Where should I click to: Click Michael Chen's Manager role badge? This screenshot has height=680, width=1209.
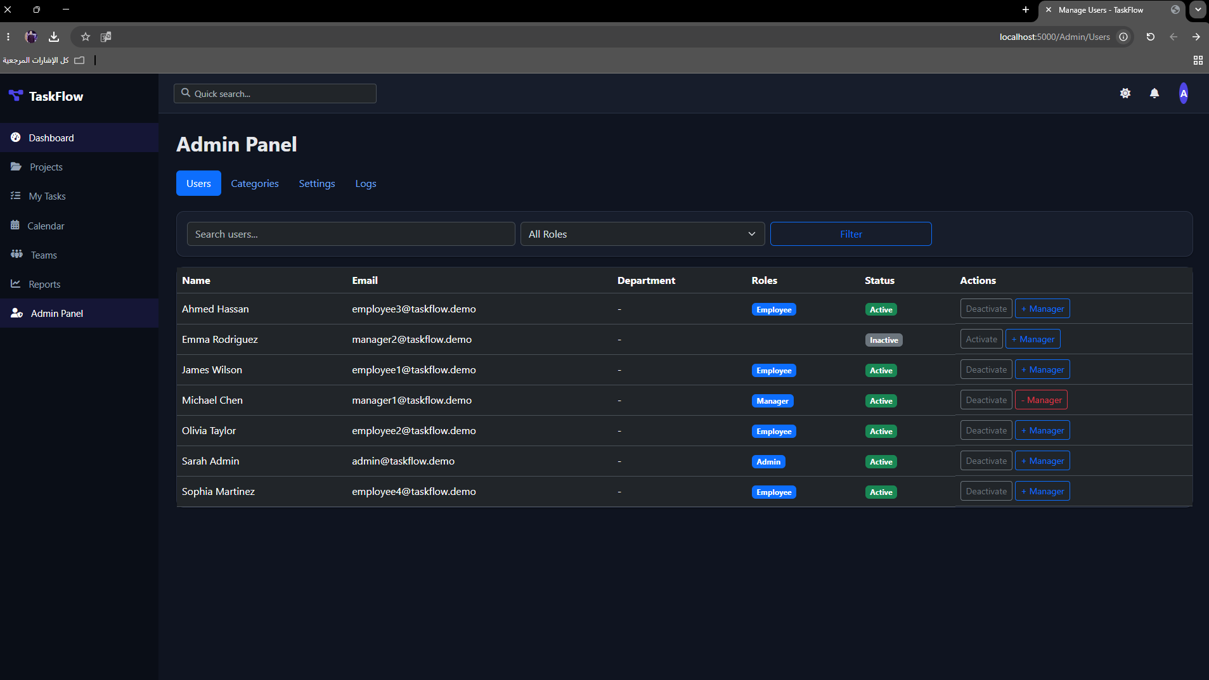click(x=772, y=401)
